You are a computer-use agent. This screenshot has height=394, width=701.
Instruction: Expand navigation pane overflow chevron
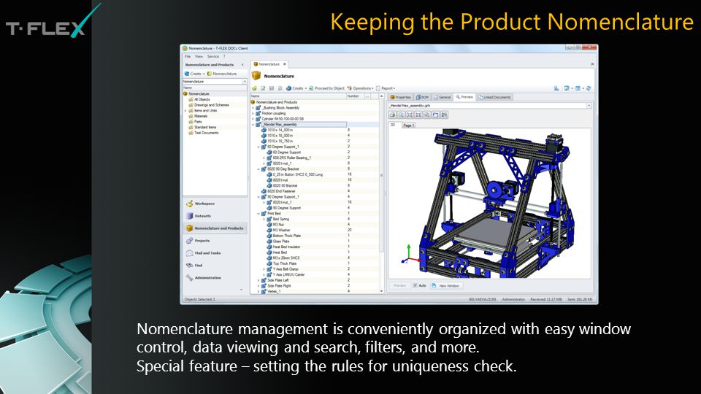(x=242, y=290)
